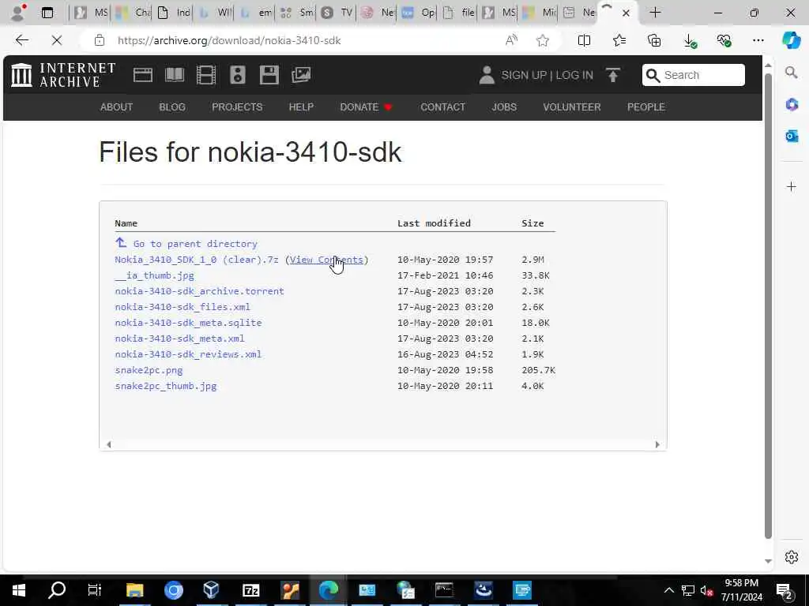Image resolution: width=809 pixels, height=606 pixels.
Task: Open the Copilot sidebar icon
Action: (x=791, y=40)
